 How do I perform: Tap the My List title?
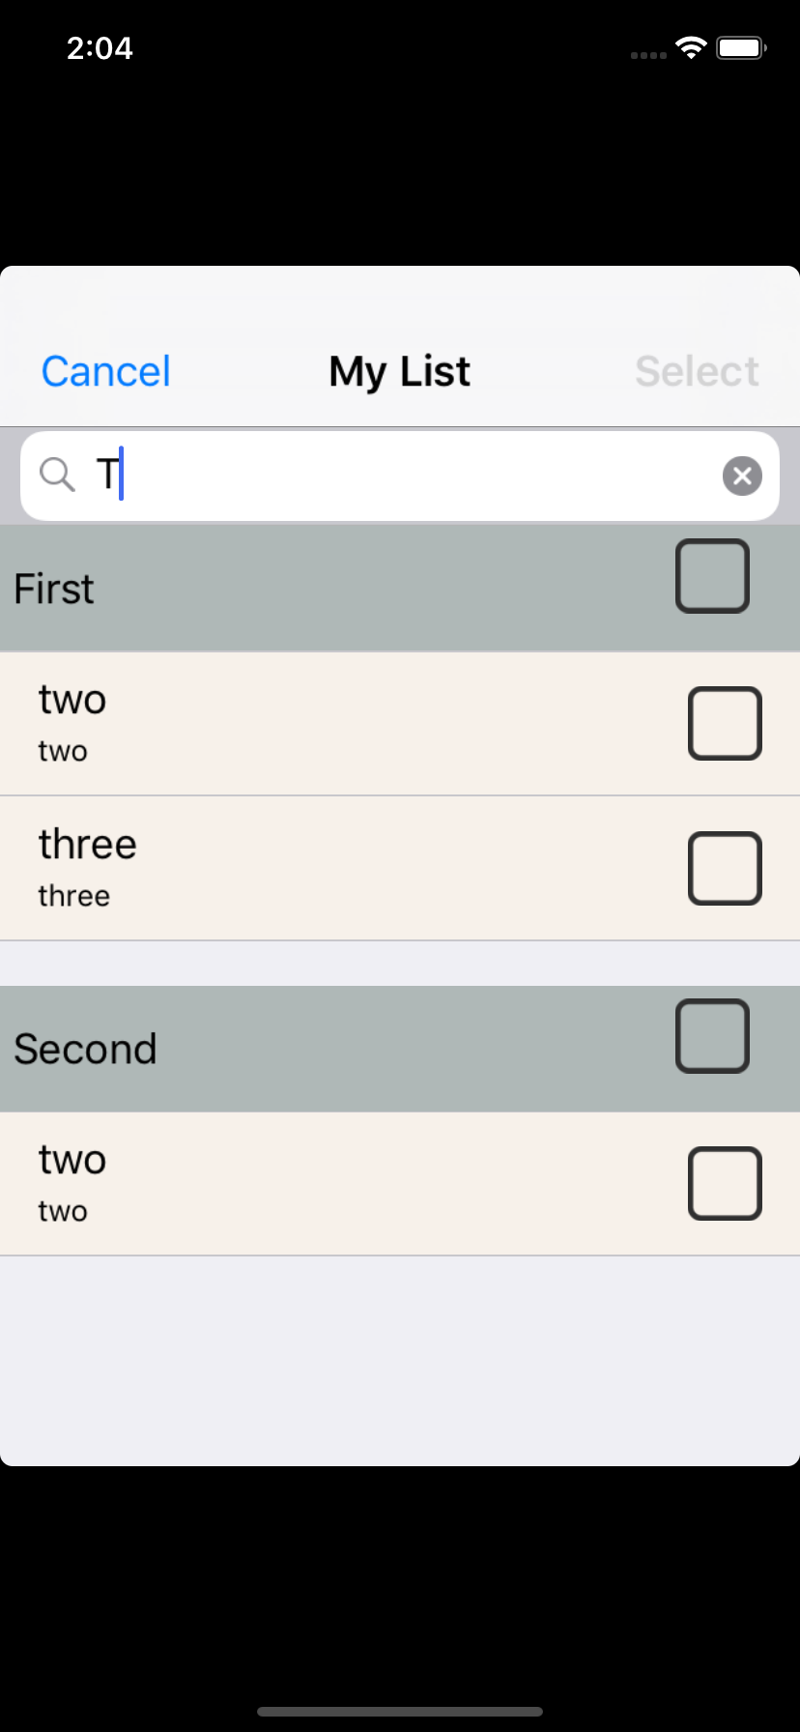pos(400,372)
